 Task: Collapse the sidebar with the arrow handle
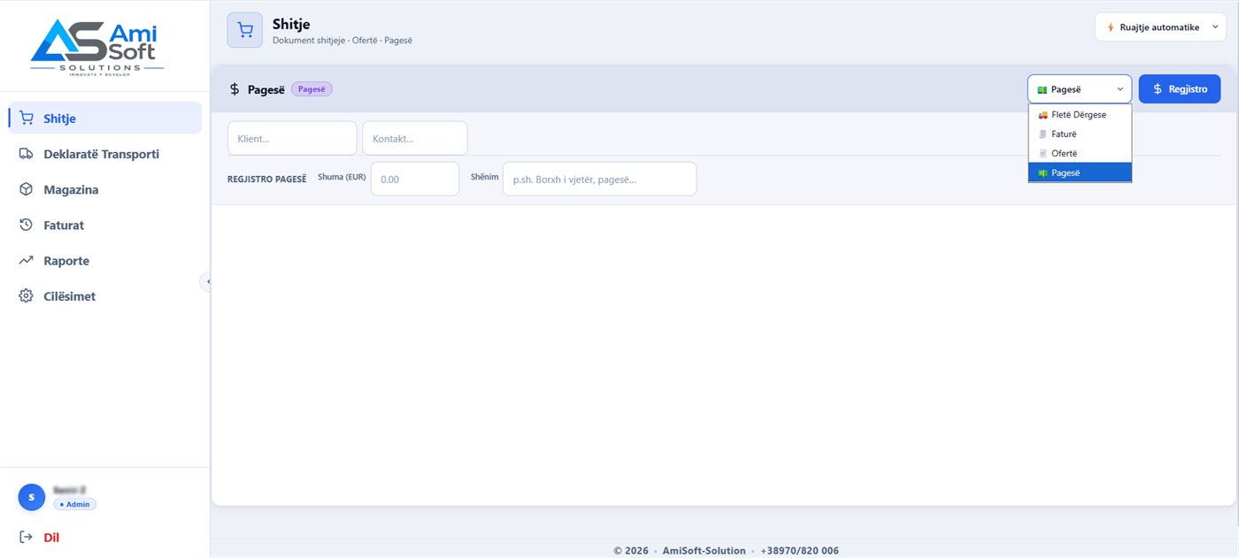[207, 281]
